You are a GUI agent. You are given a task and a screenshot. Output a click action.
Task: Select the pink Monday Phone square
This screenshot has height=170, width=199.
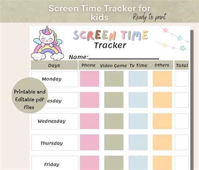click(89, 79)
